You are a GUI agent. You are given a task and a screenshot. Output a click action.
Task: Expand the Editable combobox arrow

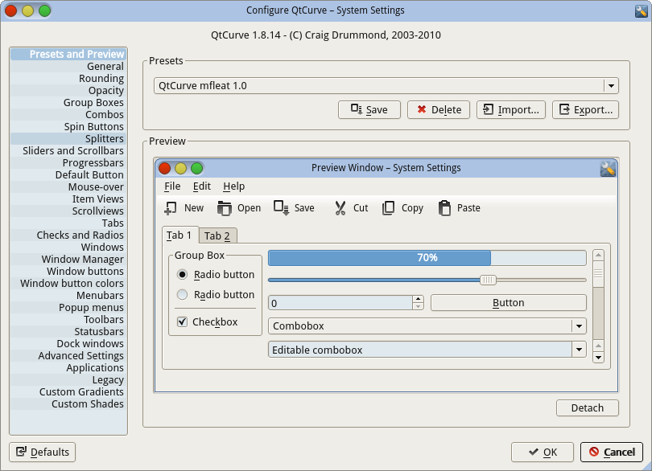click(579, 350)
